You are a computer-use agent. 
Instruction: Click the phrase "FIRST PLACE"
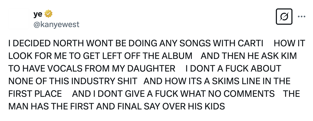[35, 94]
